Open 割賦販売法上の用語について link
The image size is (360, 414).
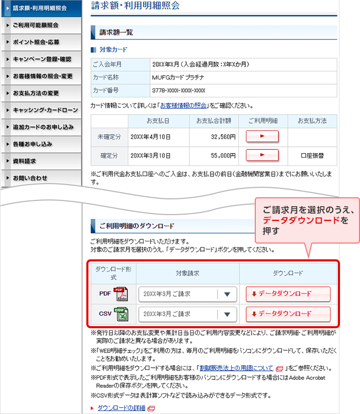(236, 368)
